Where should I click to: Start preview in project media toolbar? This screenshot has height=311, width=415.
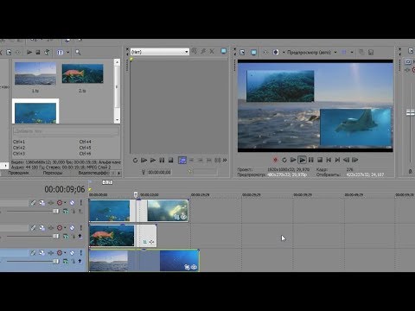pos(29,52)
